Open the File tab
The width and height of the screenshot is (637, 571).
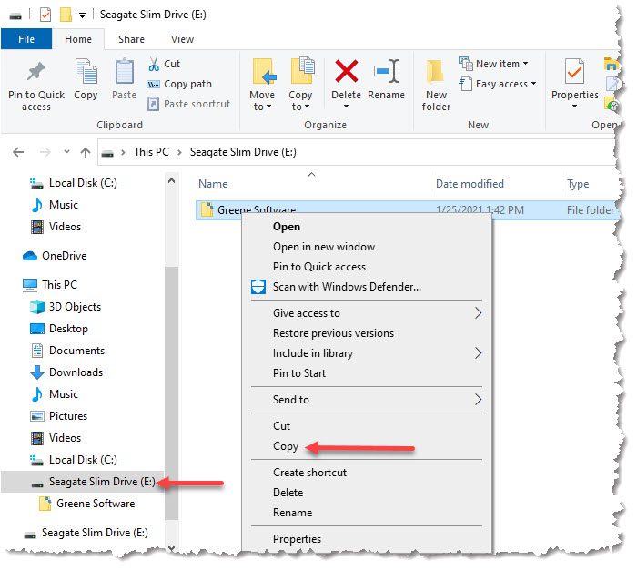pyautogui.click(x=26, y=39)
